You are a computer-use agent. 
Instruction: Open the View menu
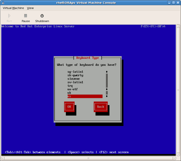[30, 8]
